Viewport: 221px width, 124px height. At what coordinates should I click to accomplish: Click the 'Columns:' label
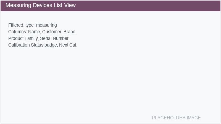coord(17,32)
